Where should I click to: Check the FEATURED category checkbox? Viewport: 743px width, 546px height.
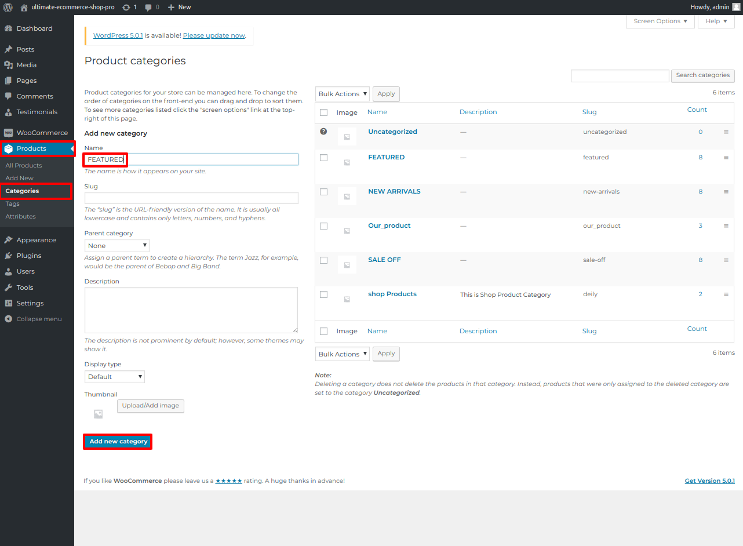point(323,158)
